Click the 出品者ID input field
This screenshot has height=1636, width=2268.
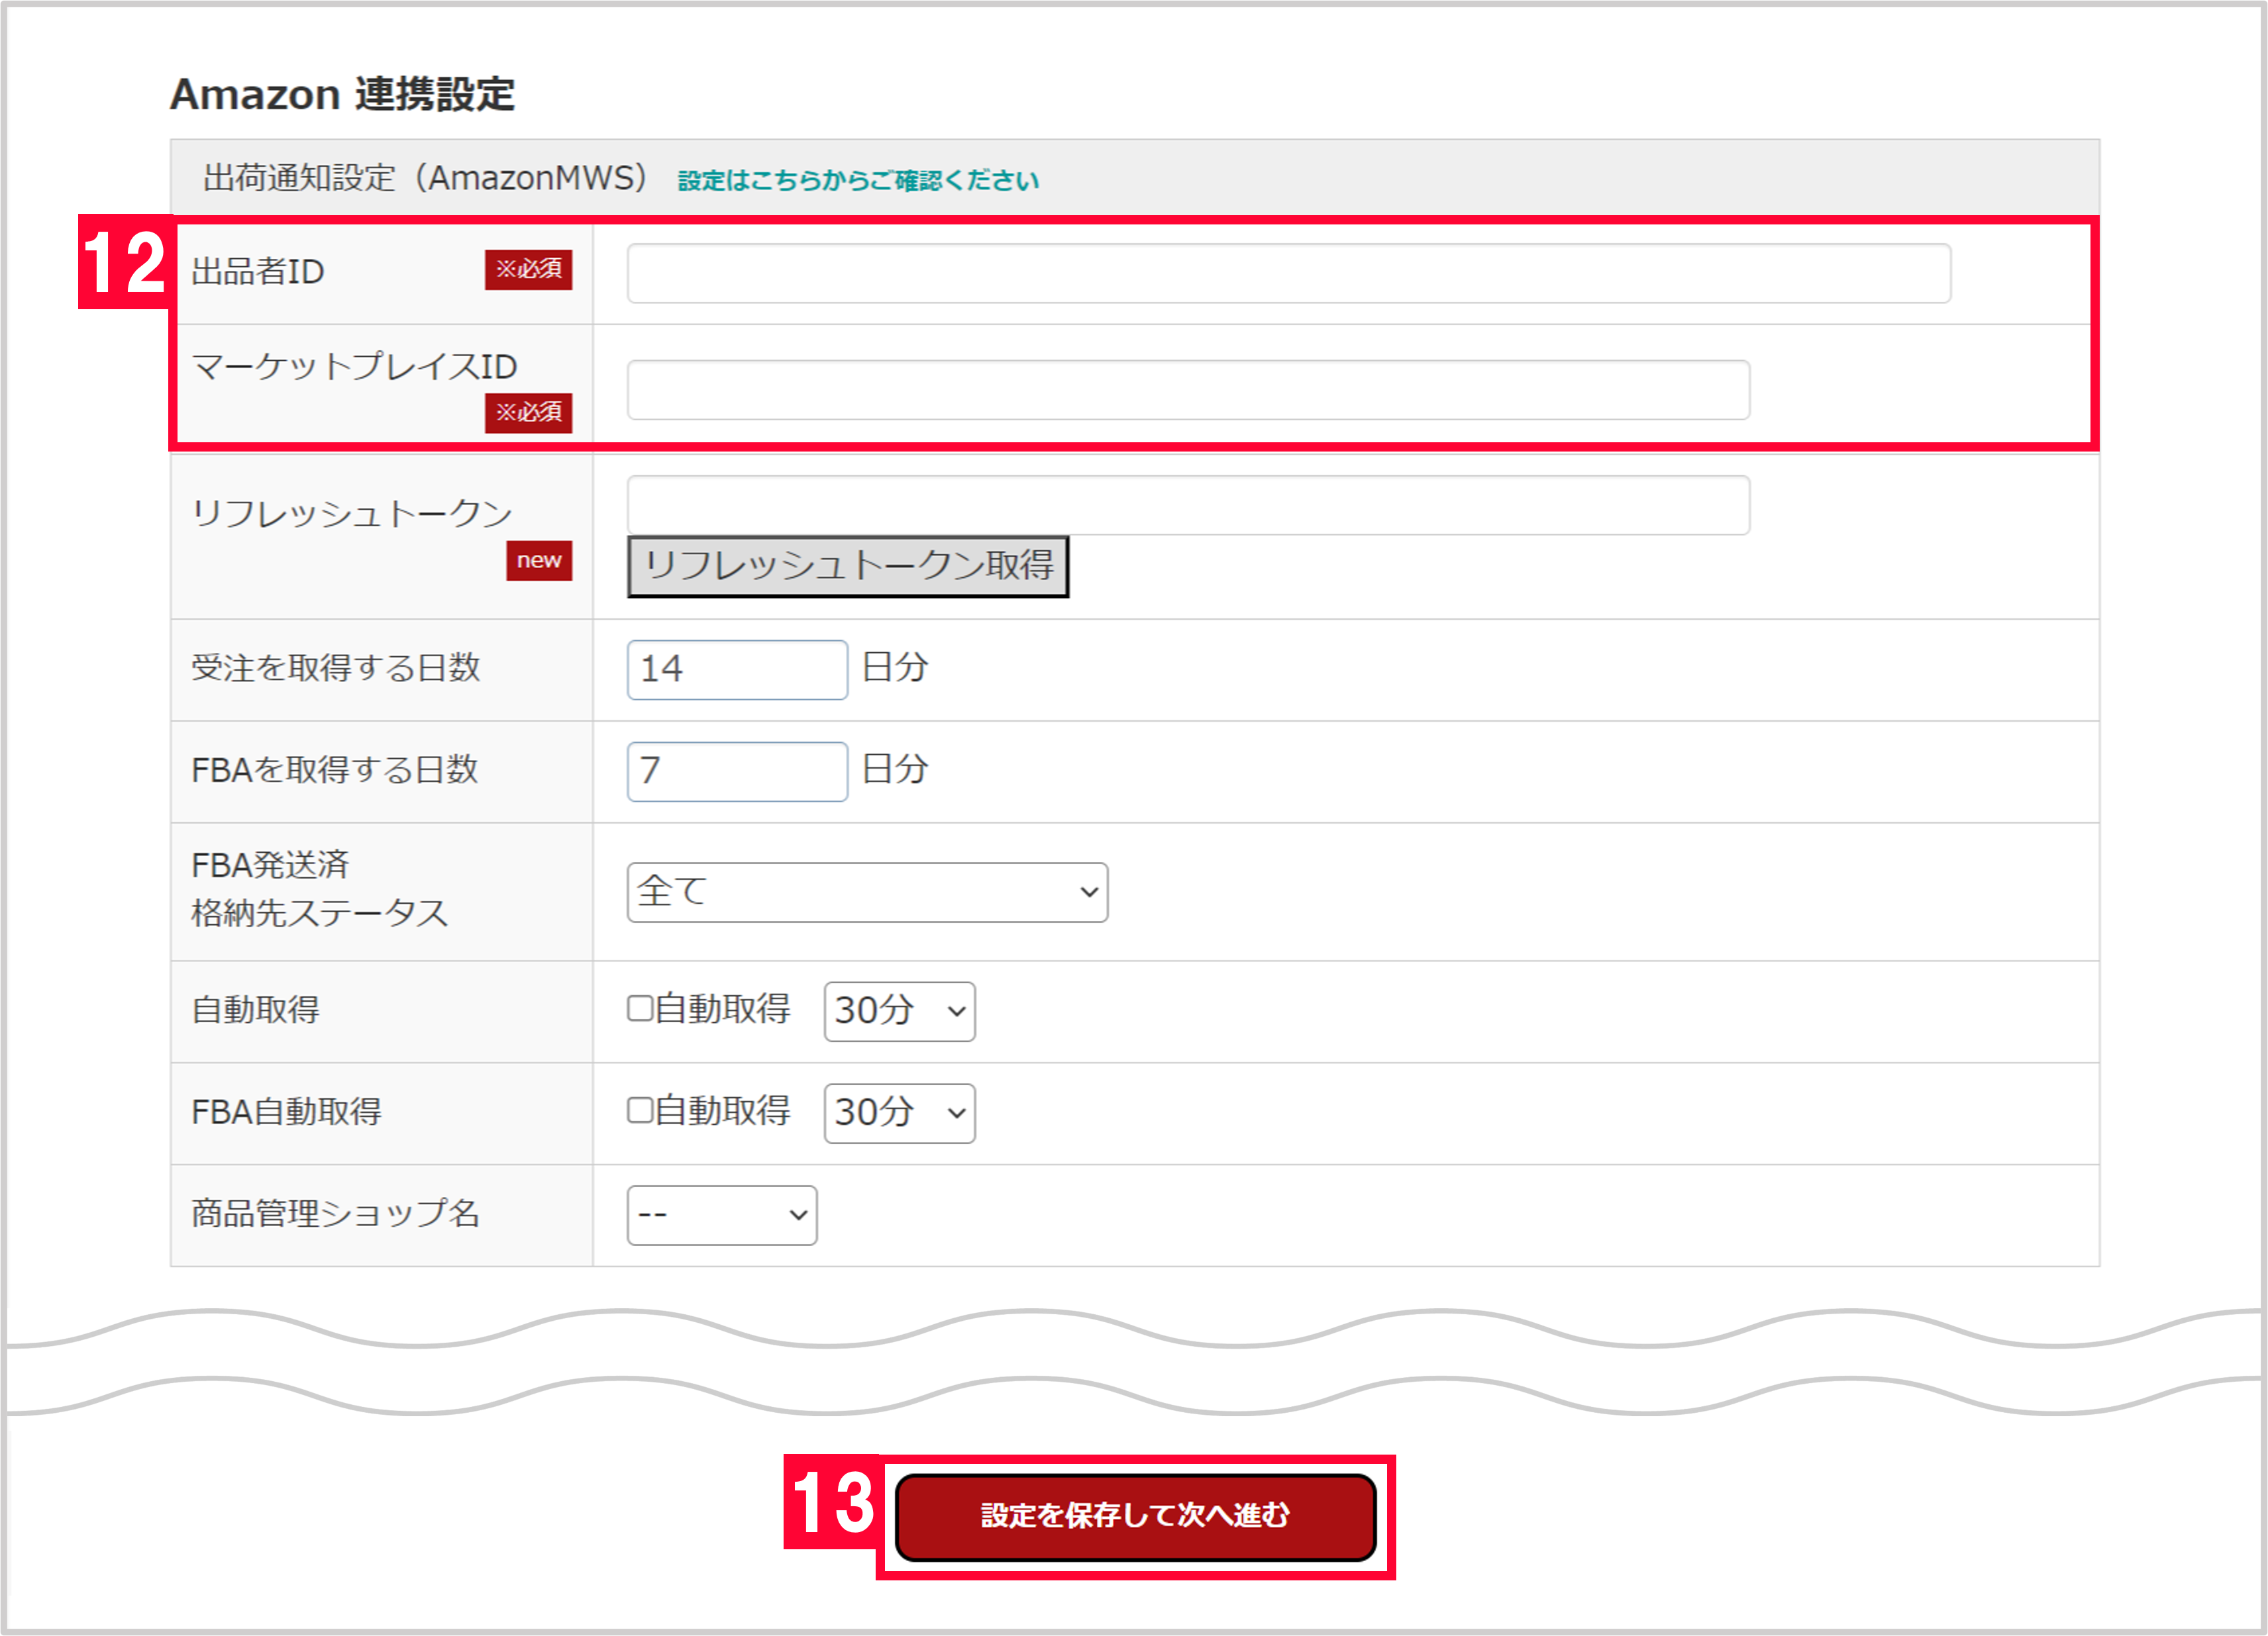[1288, 273]
